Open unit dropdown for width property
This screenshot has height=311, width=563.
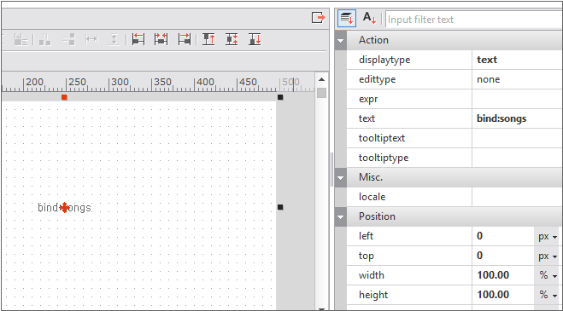pyautogui.click(x=548, y=275)
